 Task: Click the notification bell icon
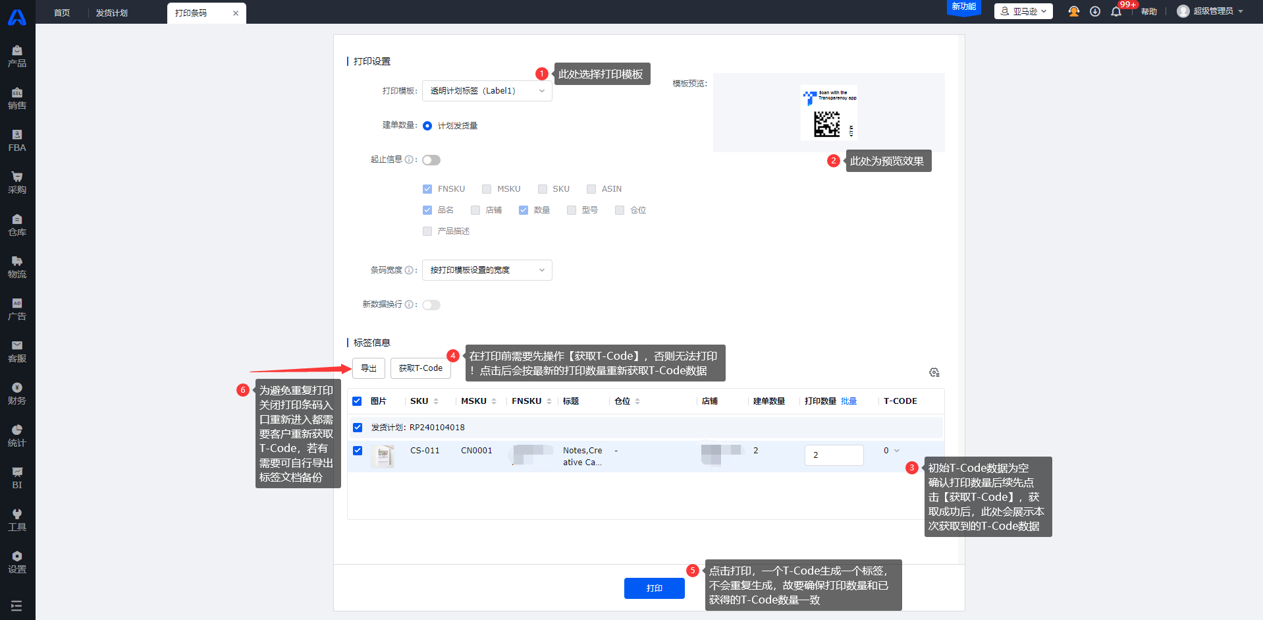click(1116, 12)
